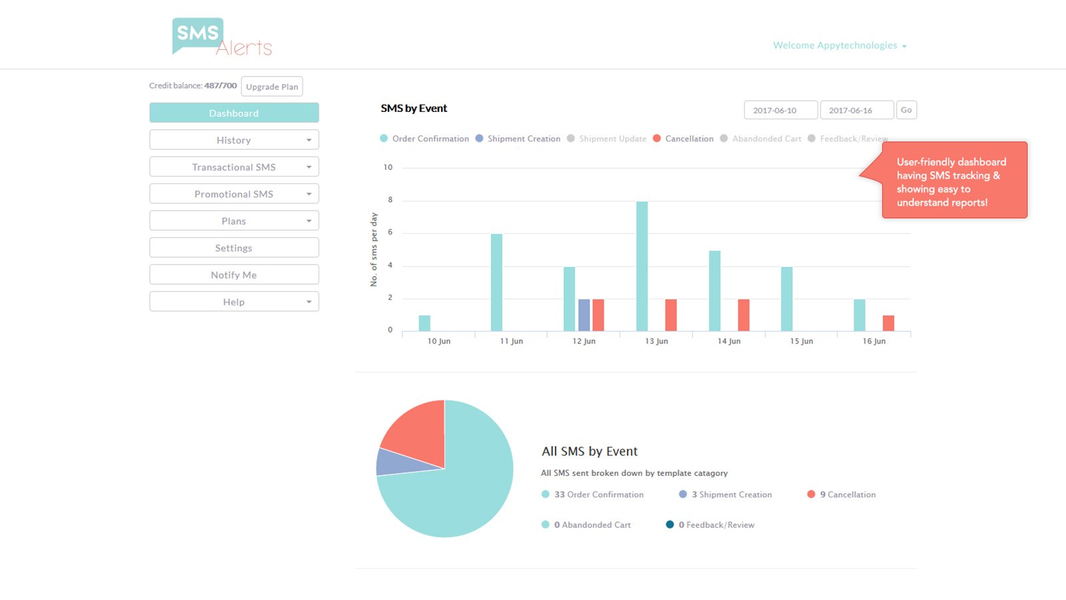Click the tallest 13 Jun bar
Viewport: 1066px width, 600px height.
coord(642,267)
